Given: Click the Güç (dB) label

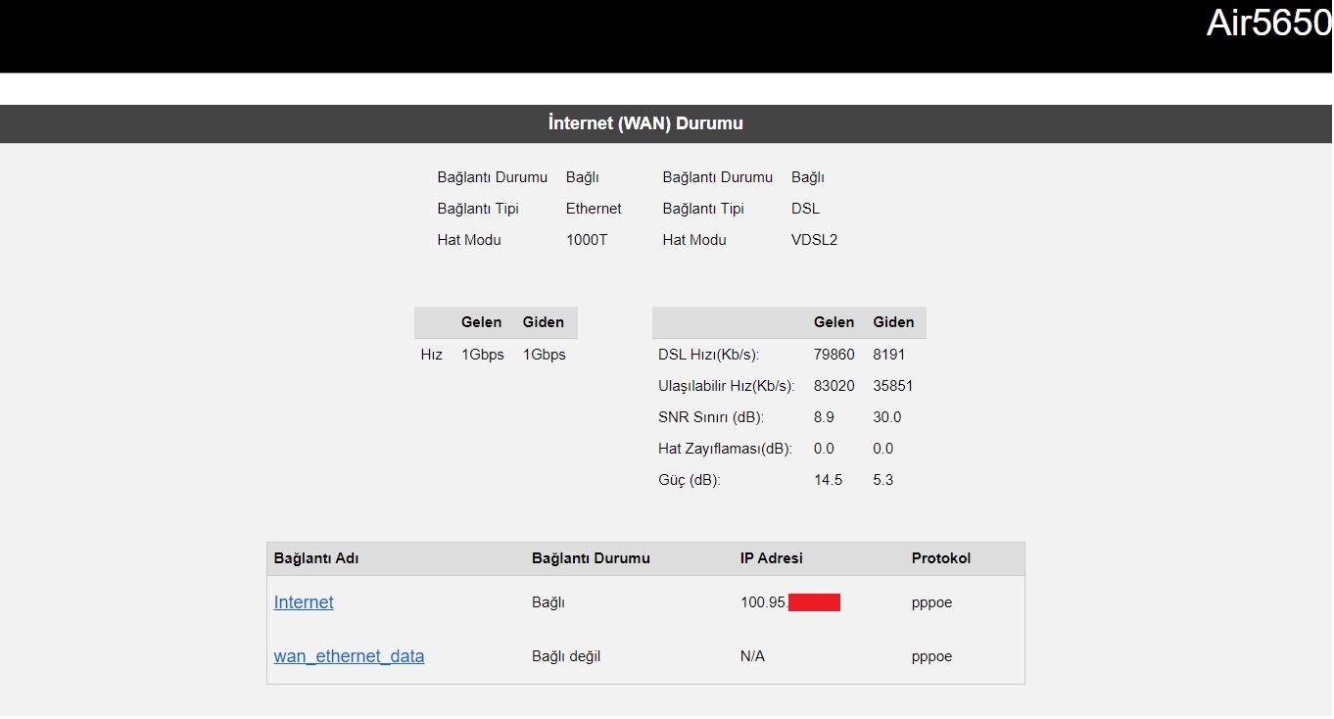Looking at the screenshot, I should pyautogui.click(x=689, y=480).
